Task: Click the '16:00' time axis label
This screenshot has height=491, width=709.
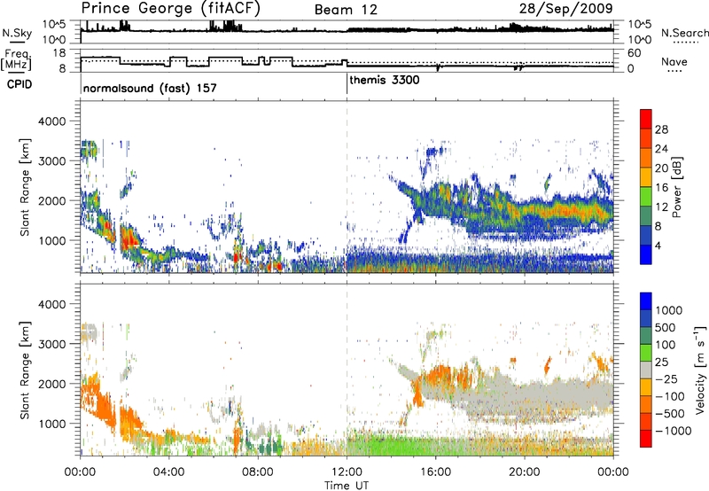Action: [435, 472]
